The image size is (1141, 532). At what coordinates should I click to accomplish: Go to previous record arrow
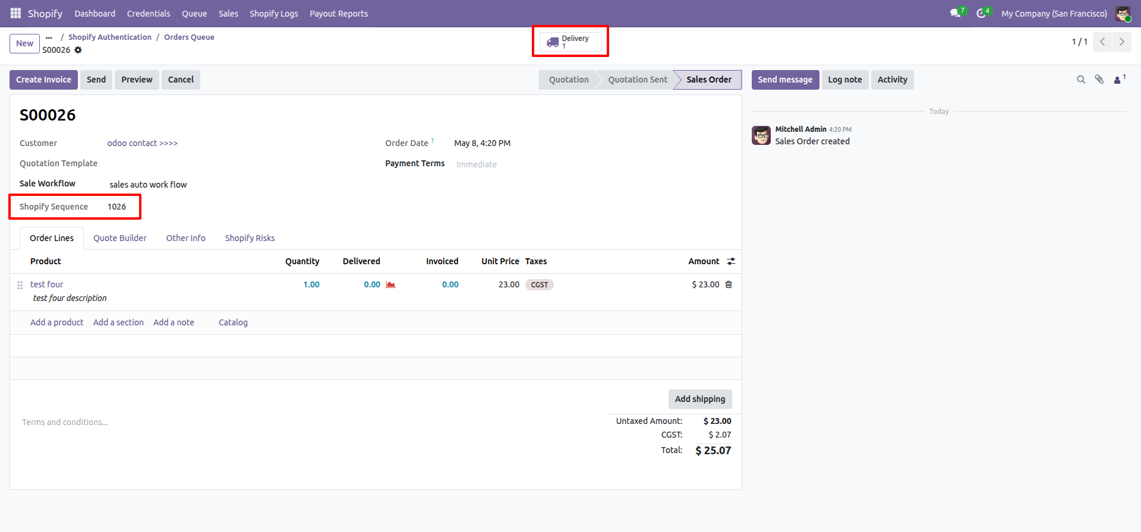[1102, 42]
